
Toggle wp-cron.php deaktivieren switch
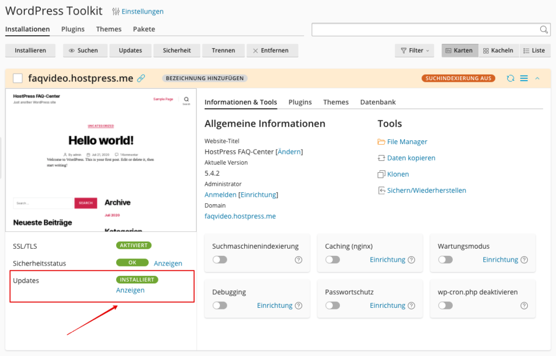[445, 306]
